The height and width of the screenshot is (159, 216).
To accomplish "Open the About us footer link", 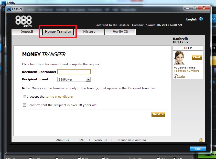I will pos(62,140).
